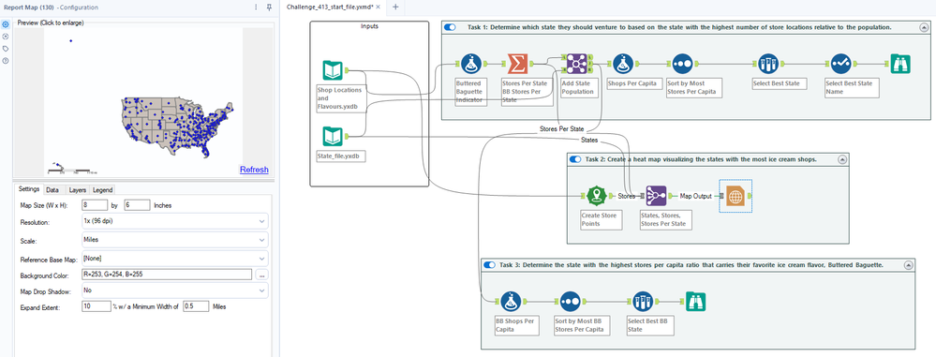Image resolution: width=936 pixels, height=357 pixels.
Task: Open the Navigation icon in configuration sidebar
Action: tap(6, 37)
